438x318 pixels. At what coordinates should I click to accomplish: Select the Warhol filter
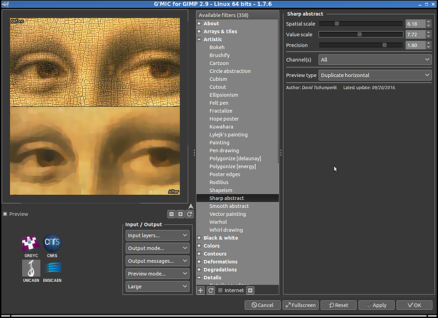(x=218, y=222)
